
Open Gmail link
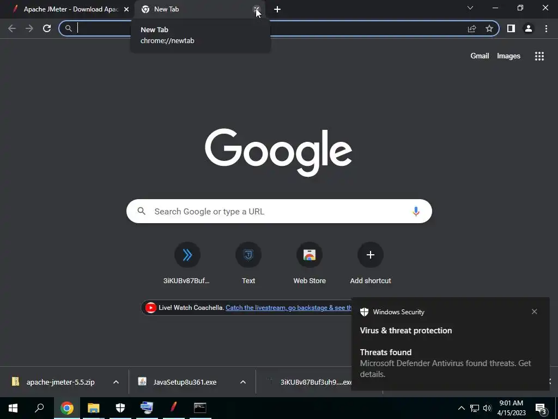[x=480, y=56]
